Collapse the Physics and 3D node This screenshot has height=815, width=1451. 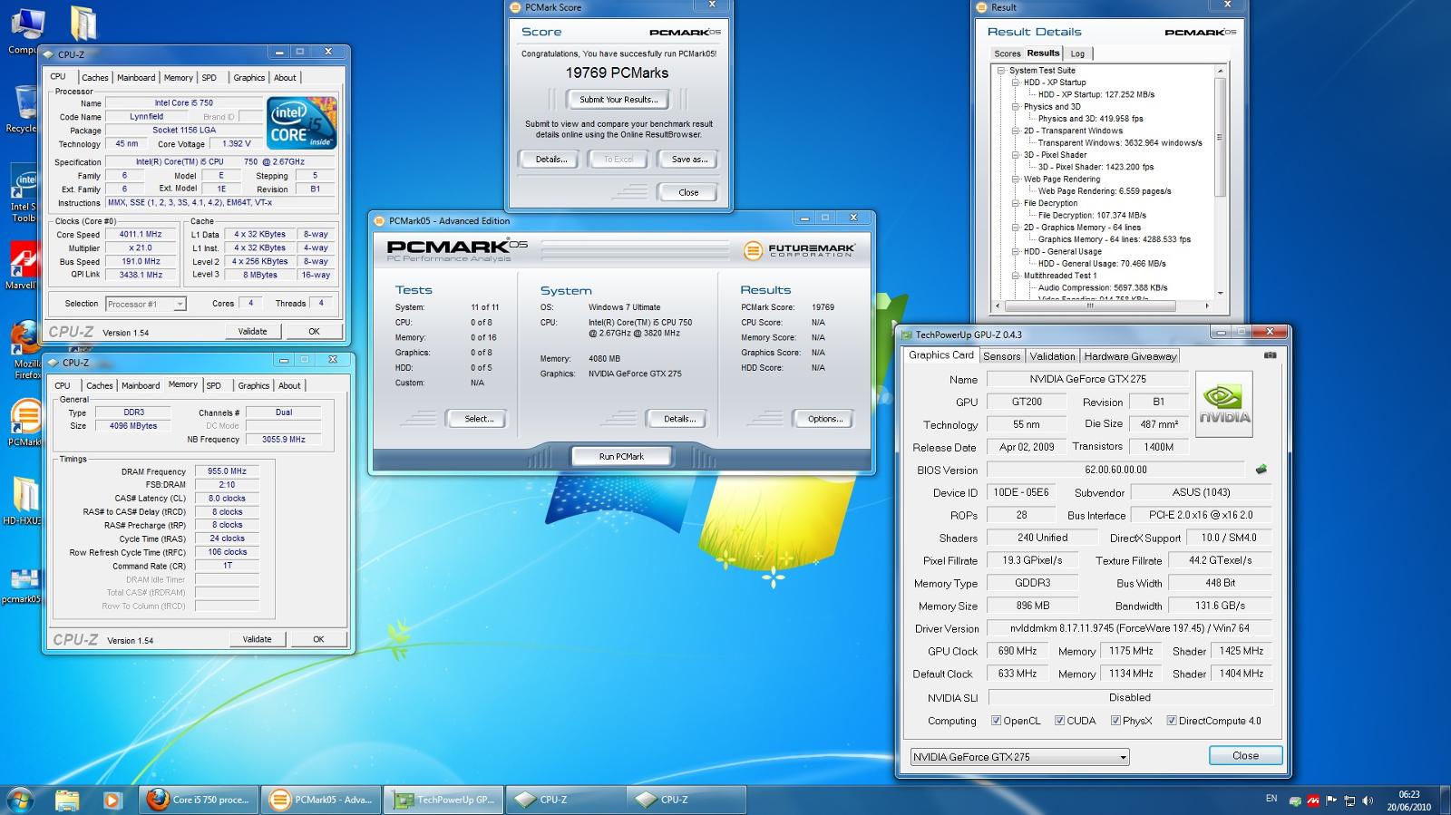pos(1016,106)
